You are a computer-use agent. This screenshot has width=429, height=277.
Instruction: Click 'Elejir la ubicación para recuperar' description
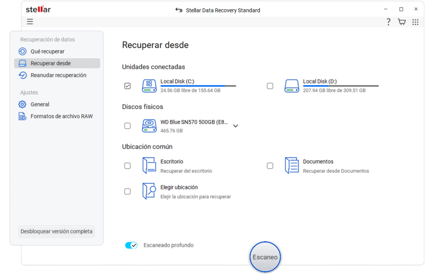[196, 197]
